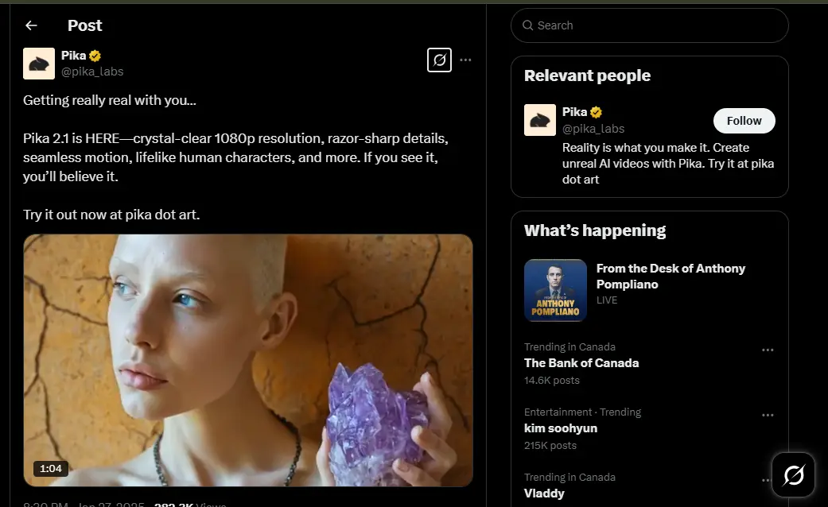Viewport: 828px width, 507px height.
Task: Click Pika bio text 'Reality is what you make it'
Action: point(668,164)
